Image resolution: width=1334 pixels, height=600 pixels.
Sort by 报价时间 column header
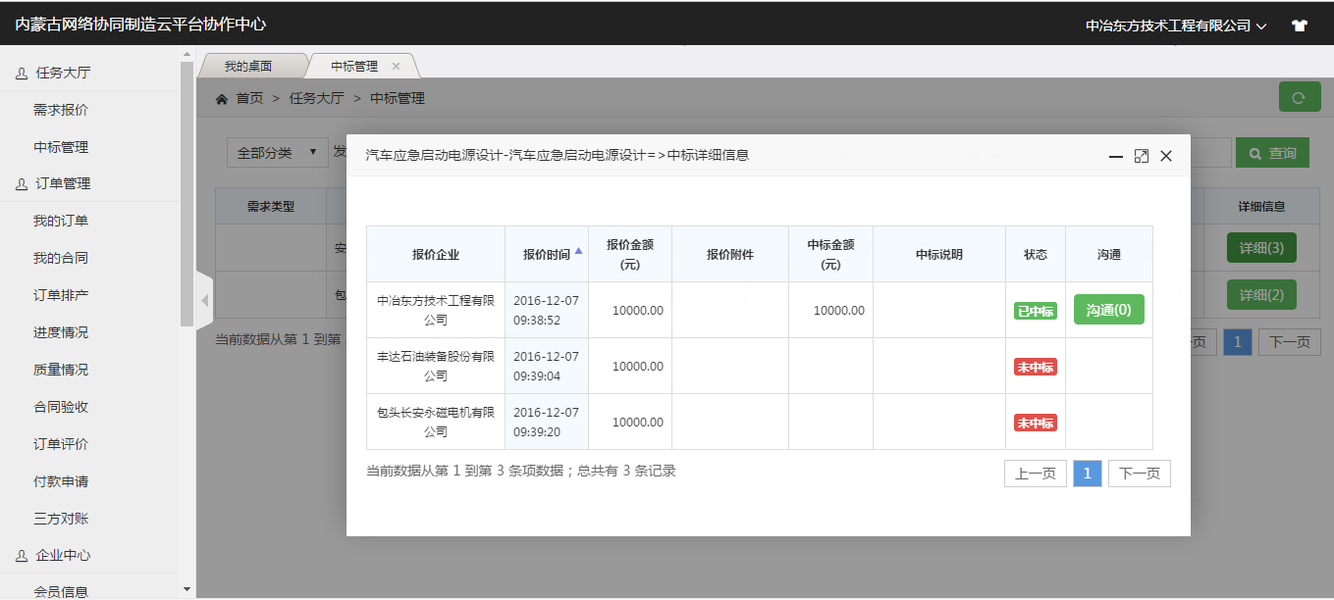pyautogui.click(x=547, y=254)
